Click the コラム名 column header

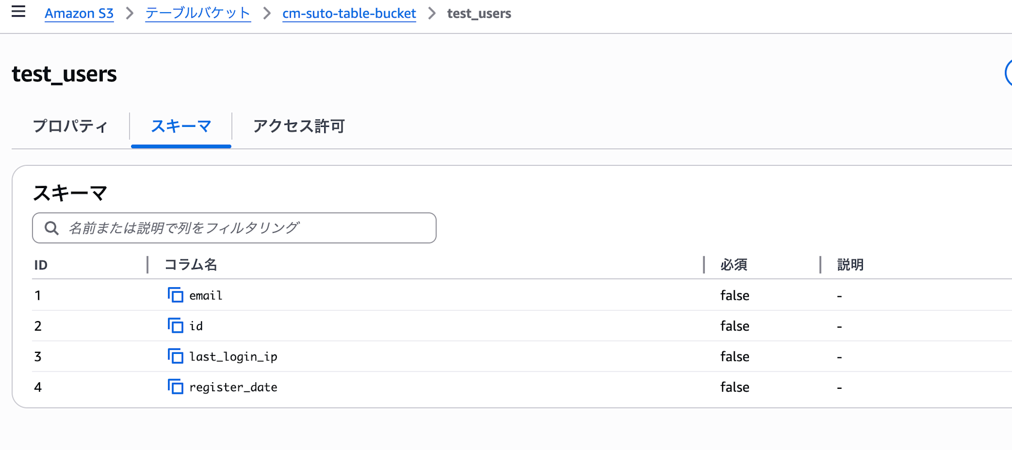pyautogui.click(x=191, y=264)
